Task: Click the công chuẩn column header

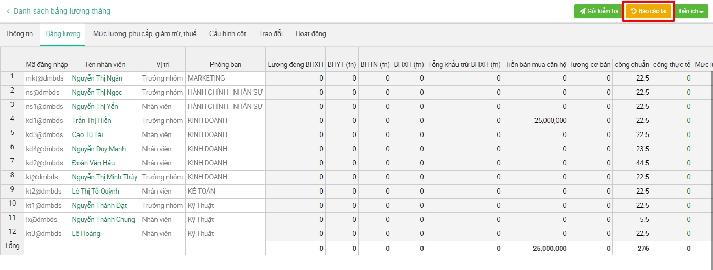Action: (632, 65)
